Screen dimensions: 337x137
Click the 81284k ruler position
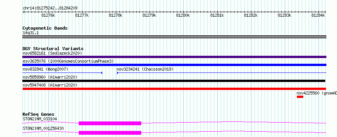318,15
